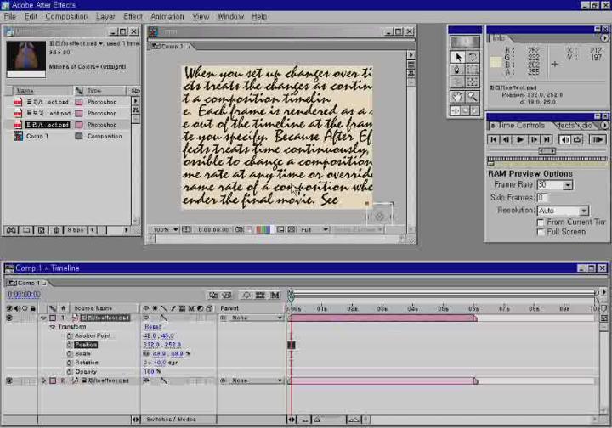Click the Position value 332.0, 252.0
Screen dimensions: 612x428
click(162, 345)
